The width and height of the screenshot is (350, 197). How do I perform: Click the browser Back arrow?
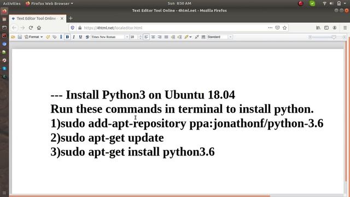(14, 28)
